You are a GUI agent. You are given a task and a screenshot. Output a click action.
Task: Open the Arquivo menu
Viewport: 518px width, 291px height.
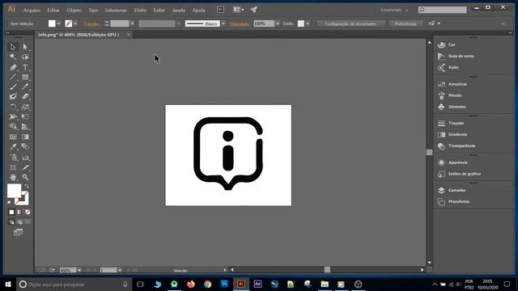[32, 11]
